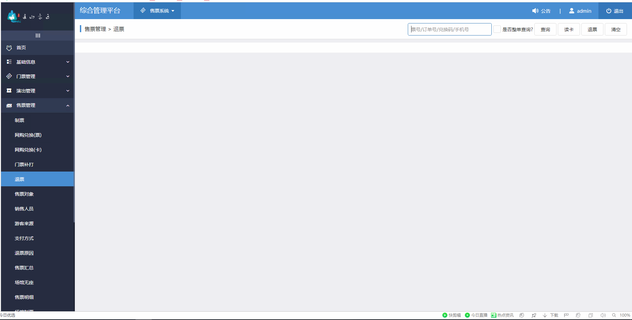Click the 热点资讯 news icon

click(493, 315)
